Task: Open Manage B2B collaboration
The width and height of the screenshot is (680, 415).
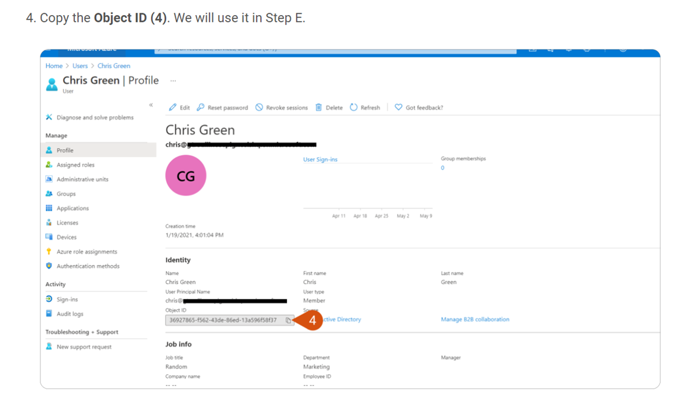Action: [x=474, y=320]
